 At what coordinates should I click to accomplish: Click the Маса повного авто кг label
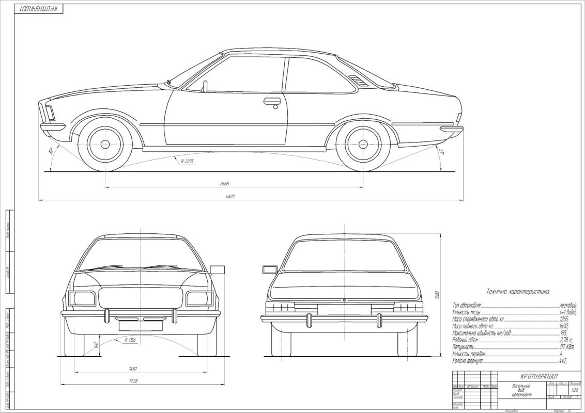click(473, 326)
